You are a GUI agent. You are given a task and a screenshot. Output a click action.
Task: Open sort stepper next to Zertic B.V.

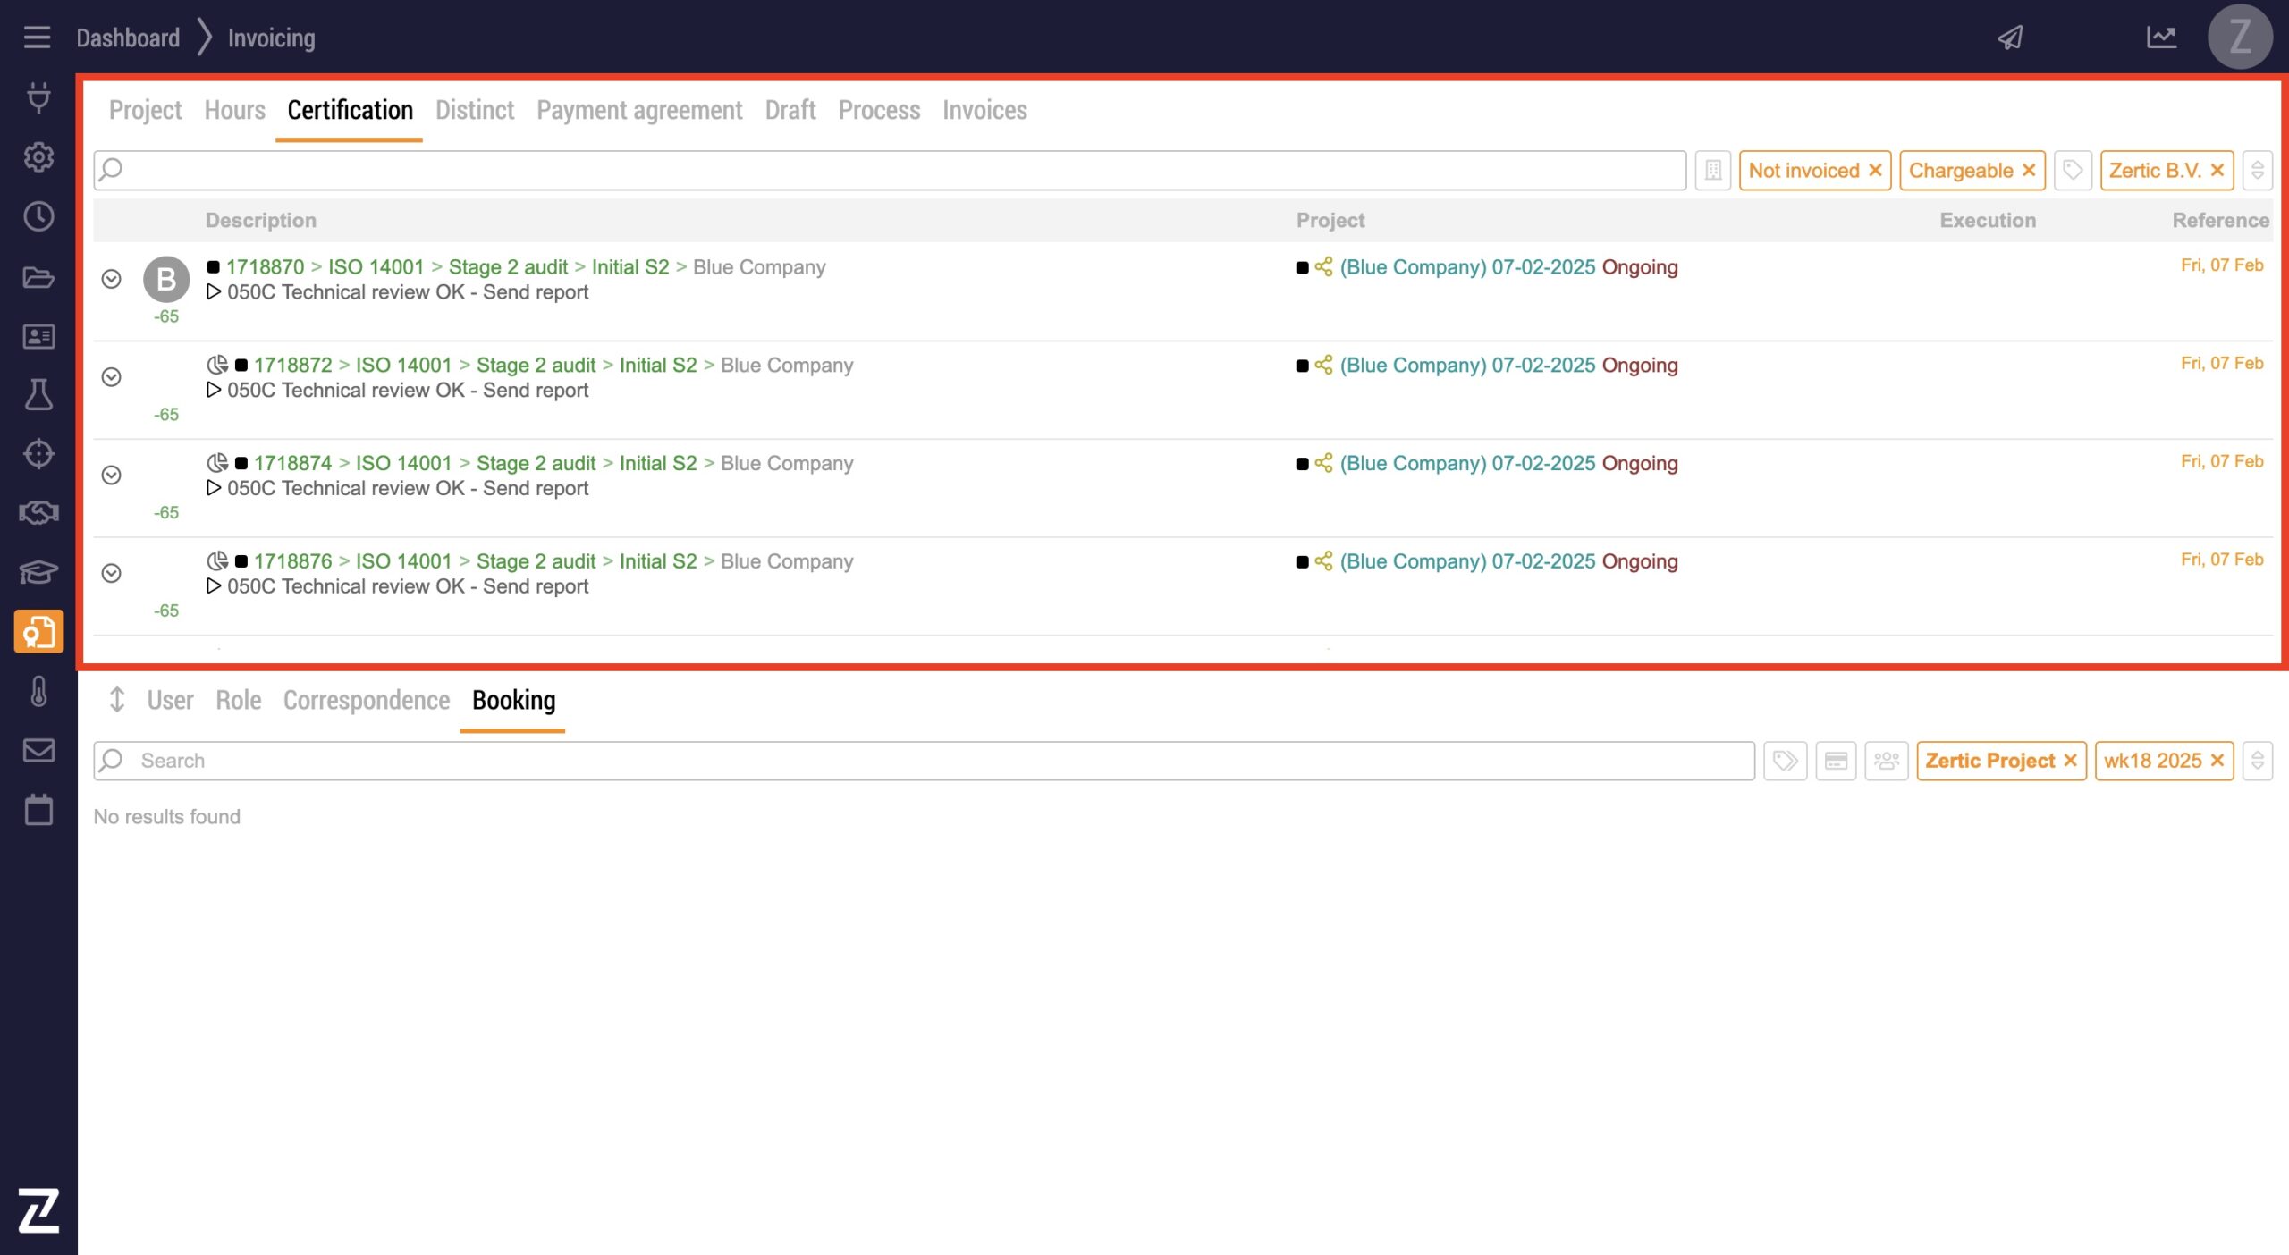pos(2257,170)
